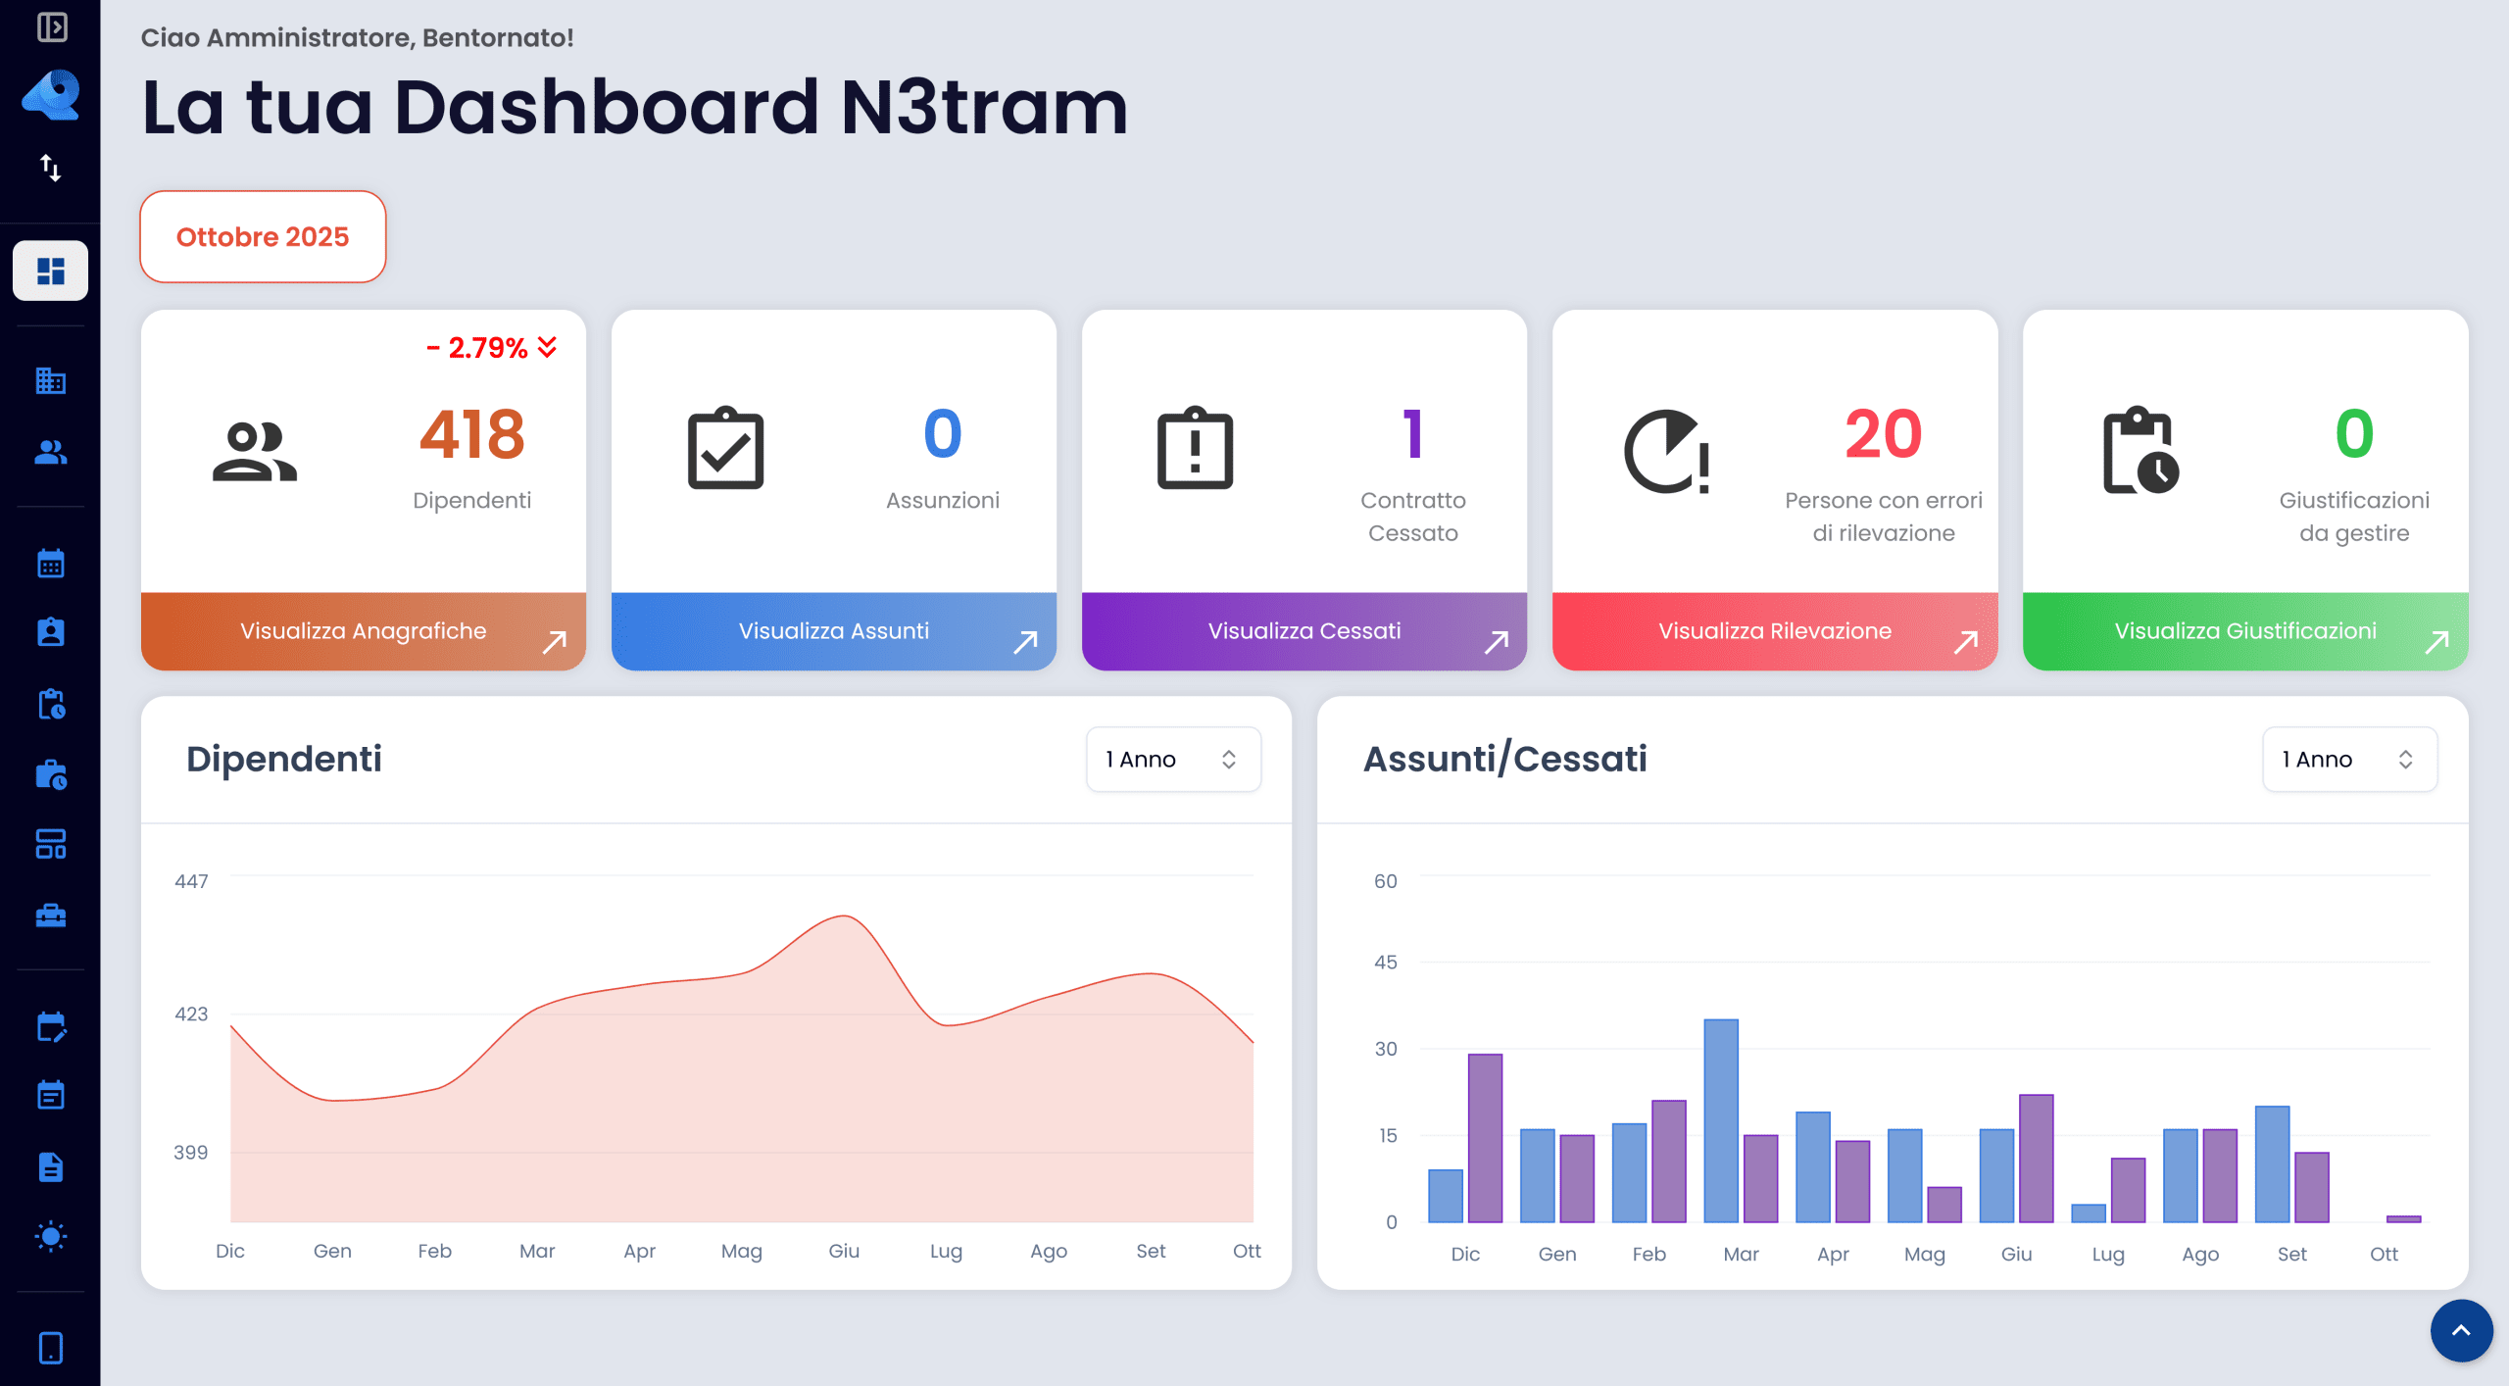Screen dimensions: 2509x1386
Task: Open the Ottobre 2025 month selector
Action: click(x=263, y=237)
